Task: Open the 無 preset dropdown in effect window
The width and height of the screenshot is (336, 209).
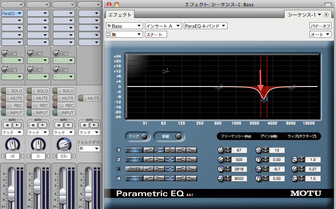Action: coord(127,34)
